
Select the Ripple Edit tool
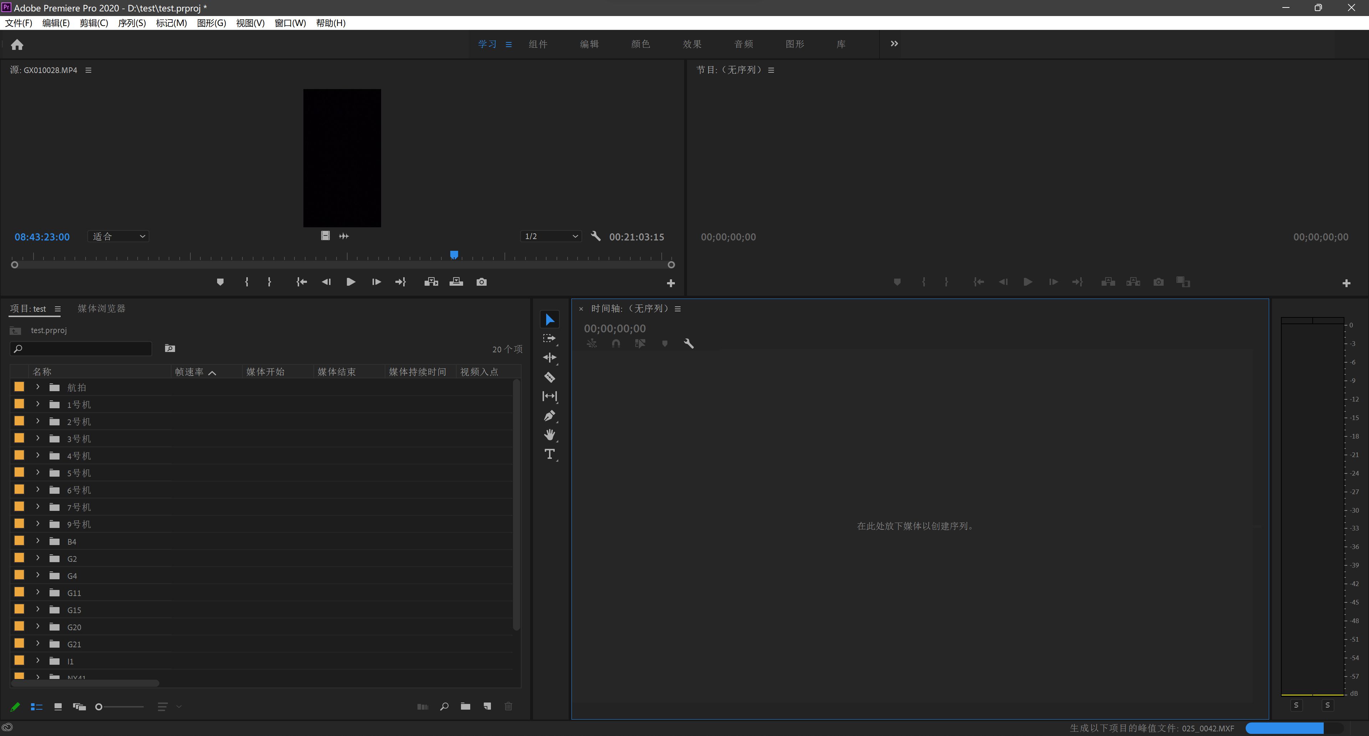tap(549, 357)
